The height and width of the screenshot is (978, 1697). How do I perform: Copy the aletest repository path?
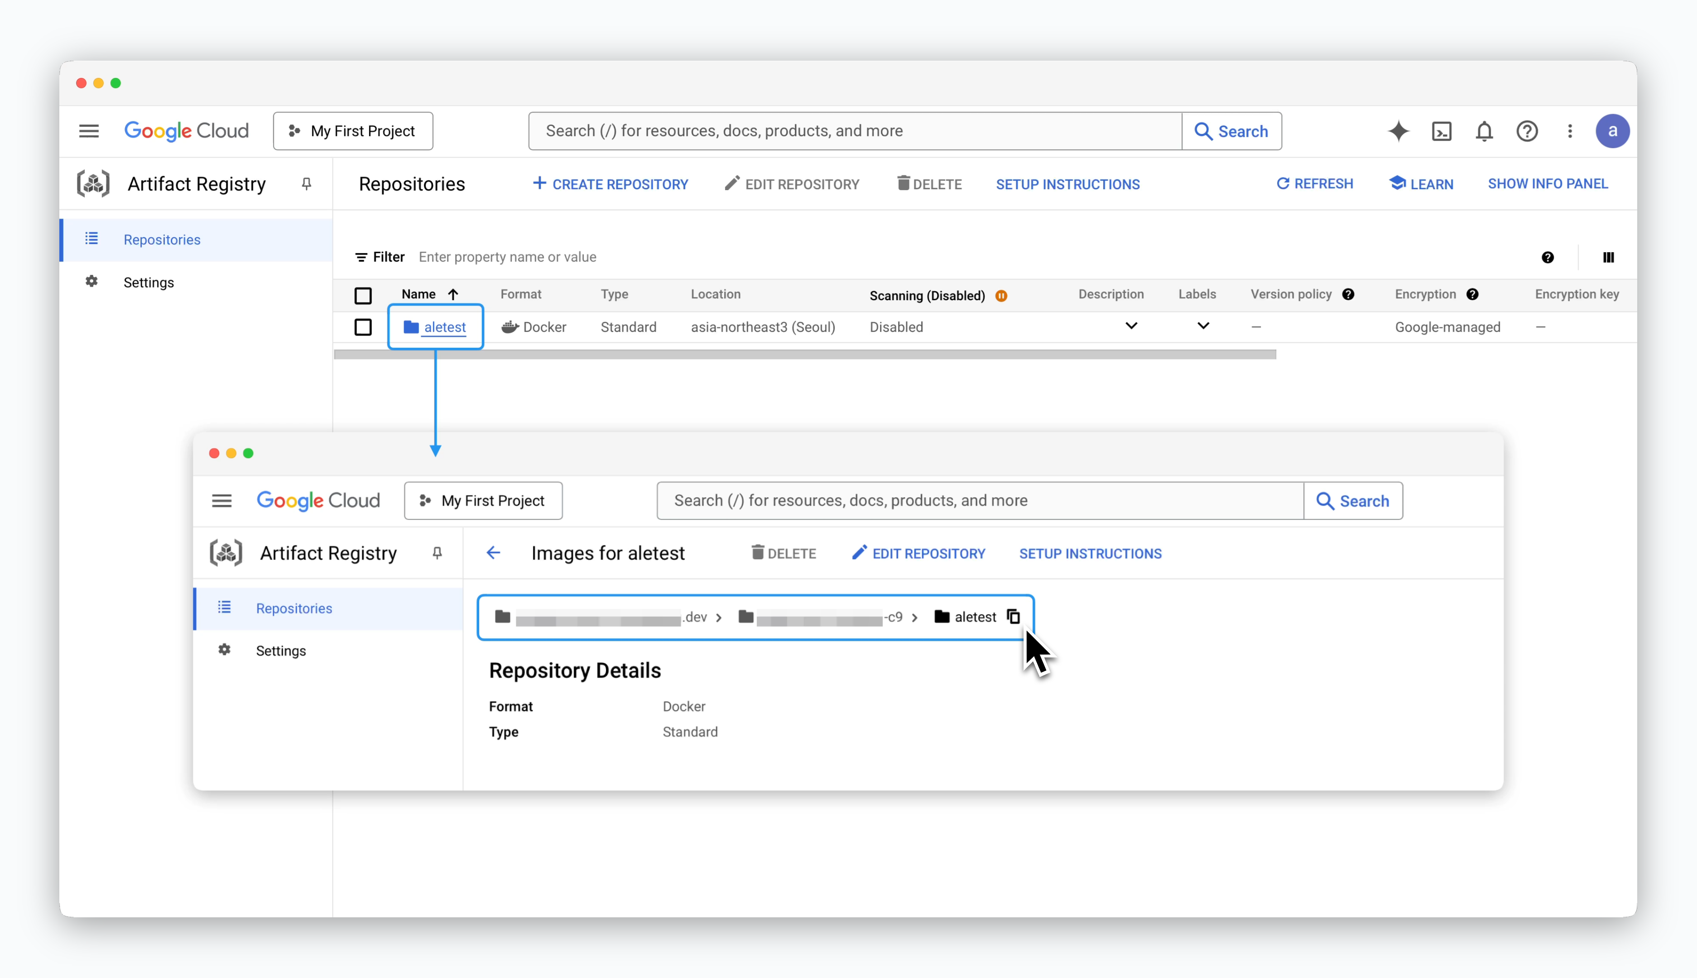tap(1013, 616)
